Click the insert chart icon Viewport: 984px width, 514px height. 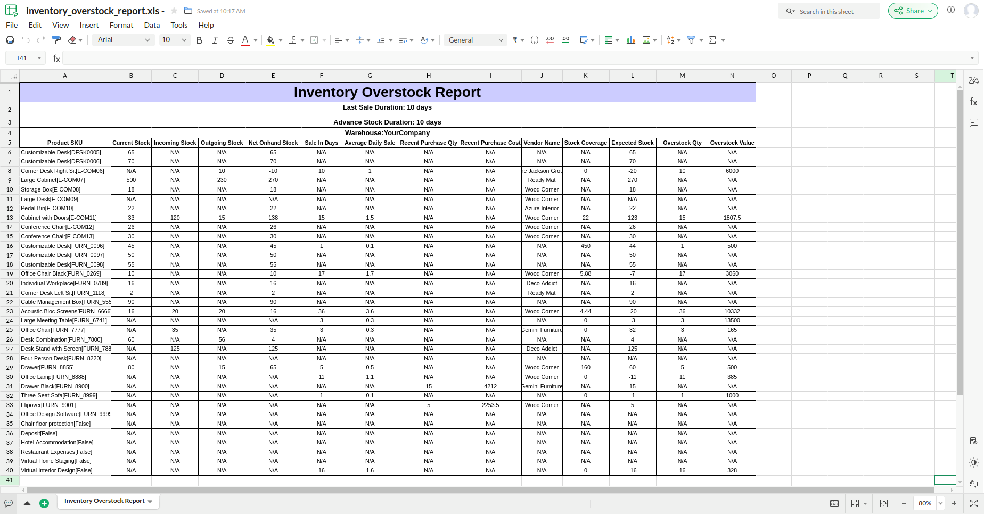coord(631,40)
